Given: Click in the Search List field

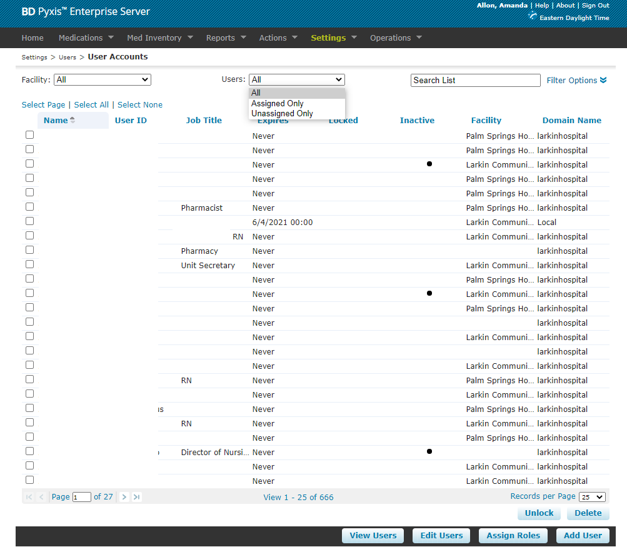Looking at the screenshot, I should pyautogui.click(x=475, y=80).
